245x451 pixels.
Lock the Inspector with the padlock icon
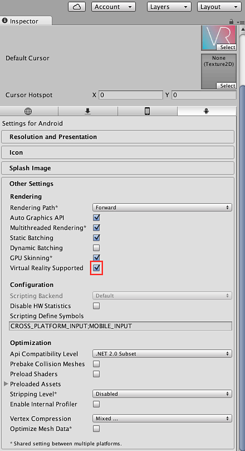(231, 21)
